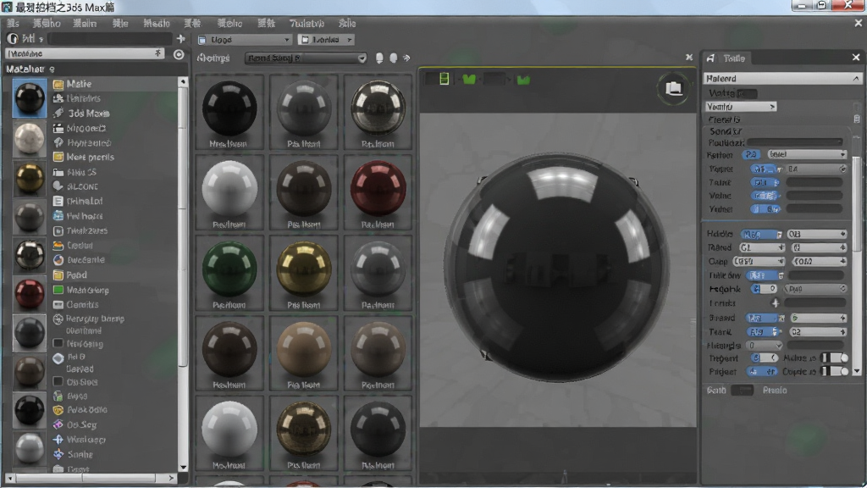Tick the dark checkbox beside the 'Nodeling' list row
Screen dimensions: 867x488
click(58, 343)
